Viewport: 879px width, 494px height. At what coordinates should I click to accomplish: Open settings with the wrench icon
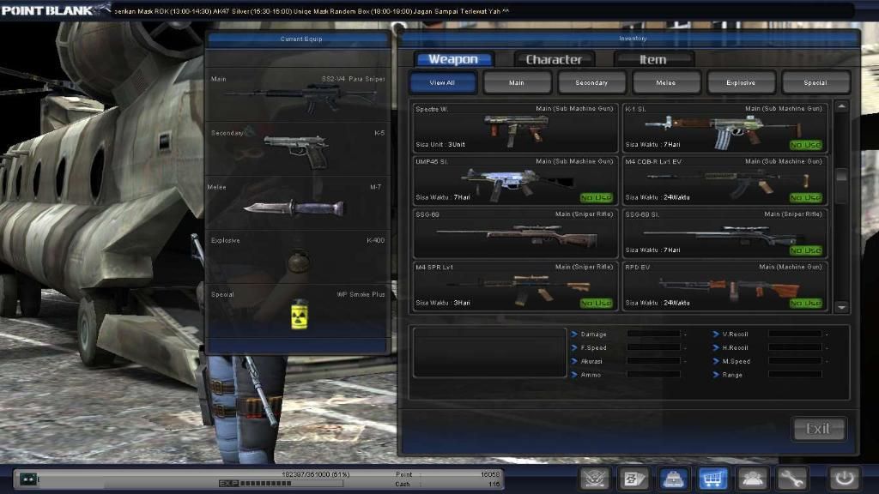click(x=791, y=479)
